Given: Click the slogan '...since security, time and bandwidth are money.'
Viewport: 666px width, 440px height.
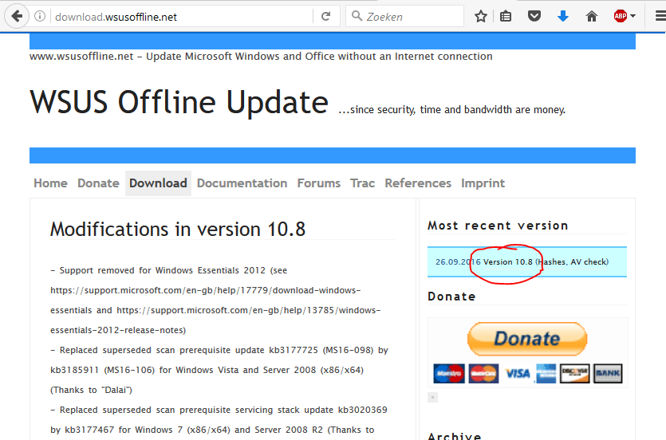Looking at the screenshot, I should point(452,109).
